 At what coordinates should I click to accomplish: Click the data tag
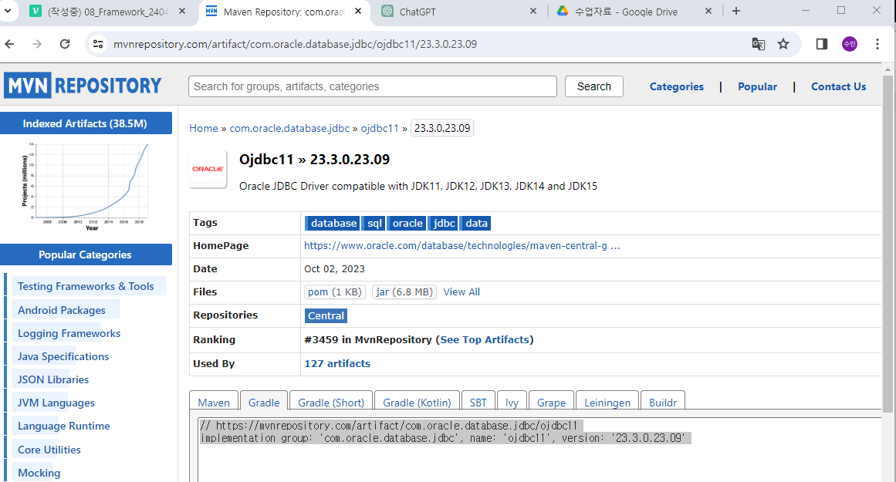[476, 224]
